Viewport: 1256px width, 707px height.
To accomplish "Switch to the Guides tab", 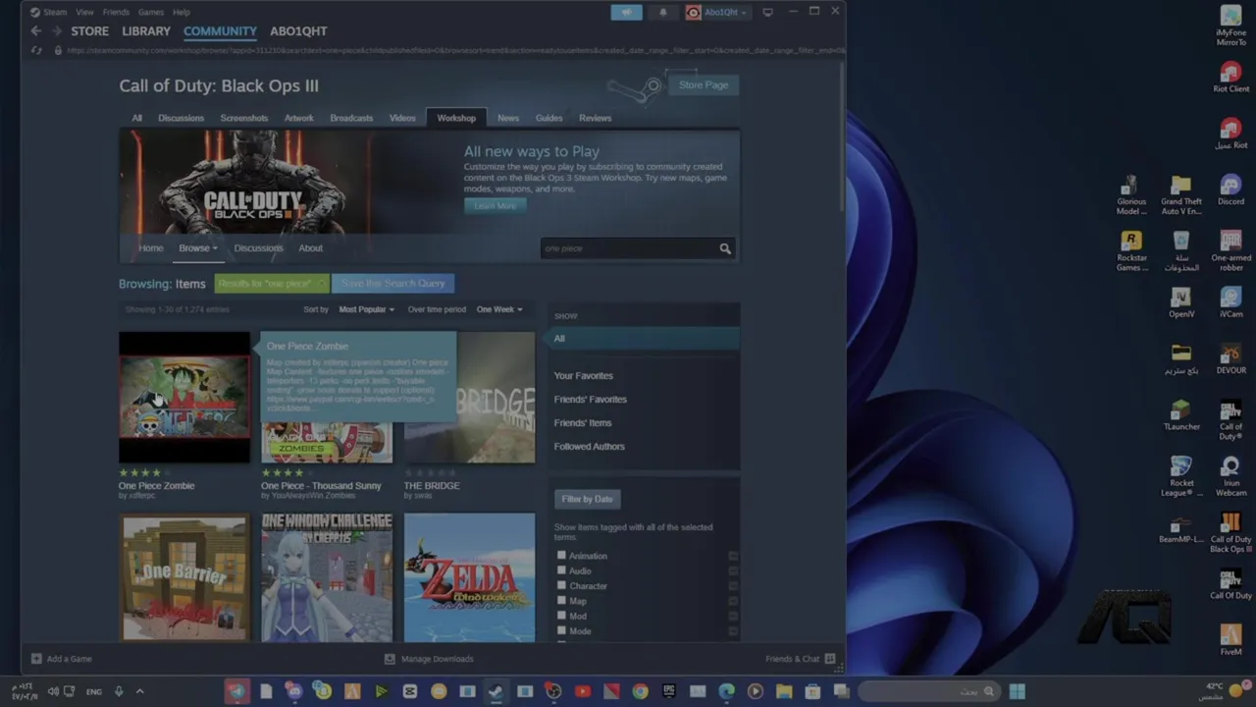I will (x=549, y=118).
